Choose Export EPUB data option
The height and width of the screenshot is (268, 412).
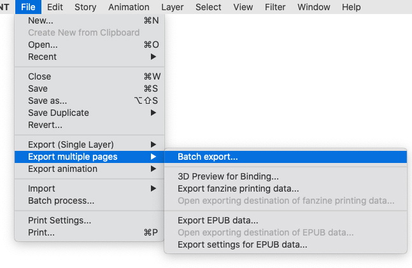click(x=218, y=220)
